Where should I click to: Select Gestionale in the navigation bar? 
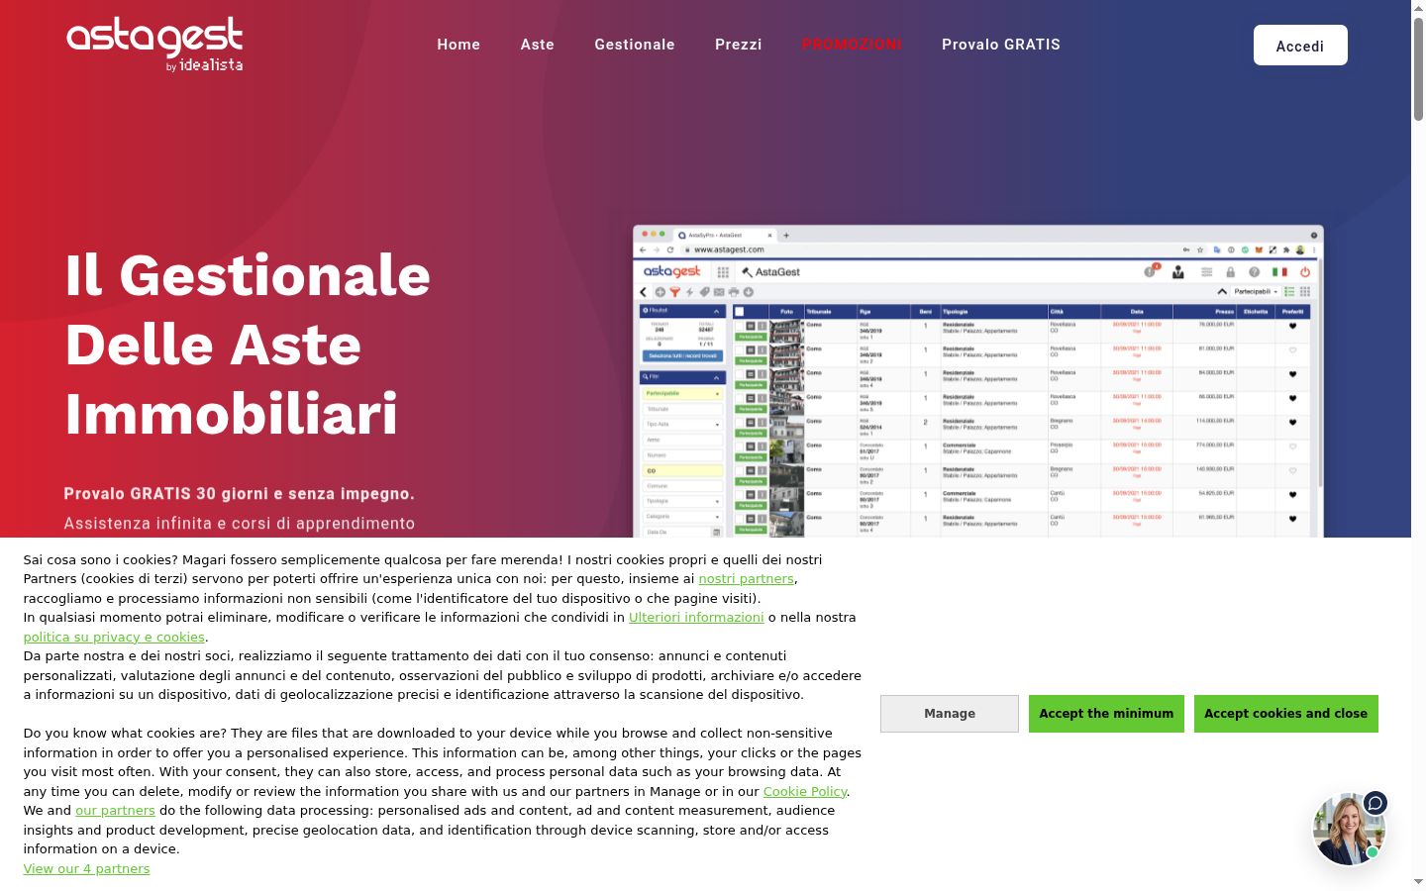coord(635,45)
